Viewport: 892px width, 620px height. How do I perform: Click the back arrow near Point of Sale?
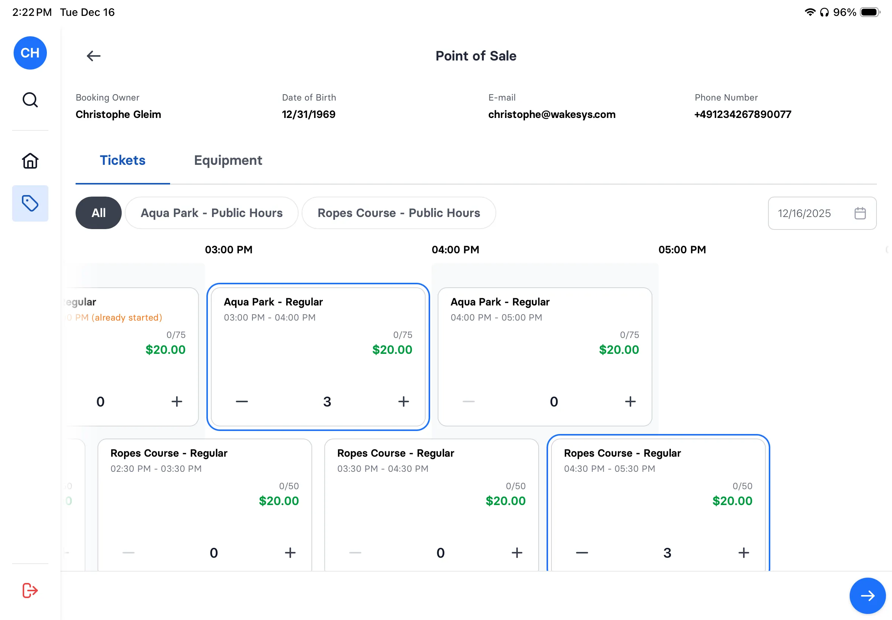coord(93,56)
